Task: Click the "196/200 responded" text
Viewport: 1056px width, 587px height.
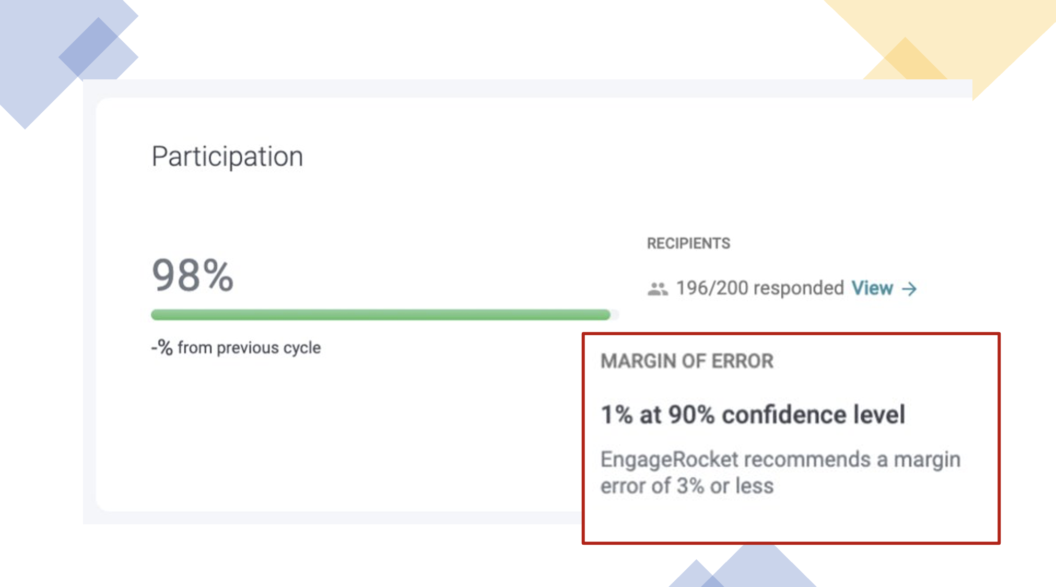Action: (760, 288)
